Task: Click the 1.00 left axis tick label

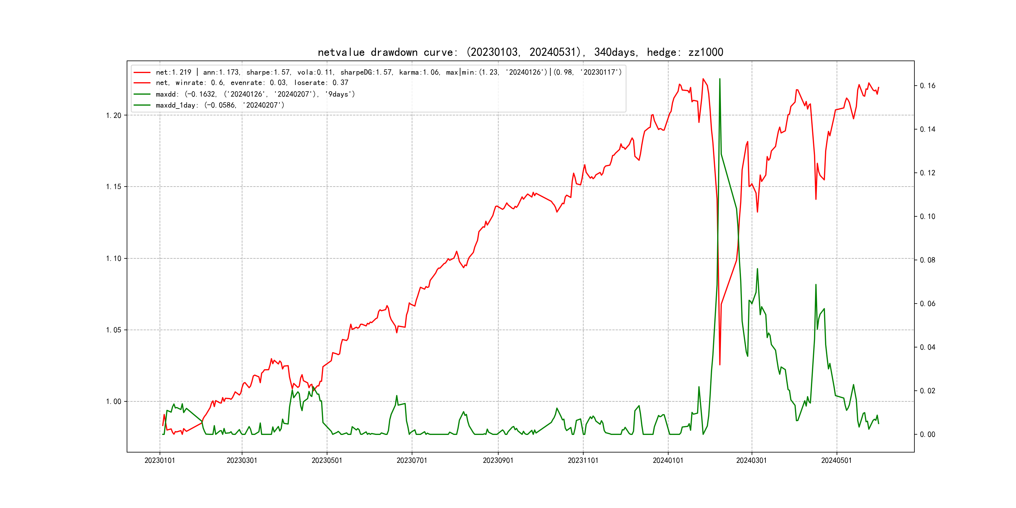Action: 114,401
